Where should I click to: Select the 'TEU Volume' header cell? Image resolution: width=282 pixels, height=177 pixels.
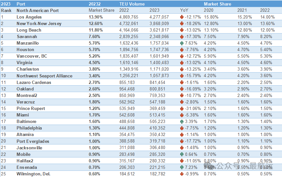132,4
